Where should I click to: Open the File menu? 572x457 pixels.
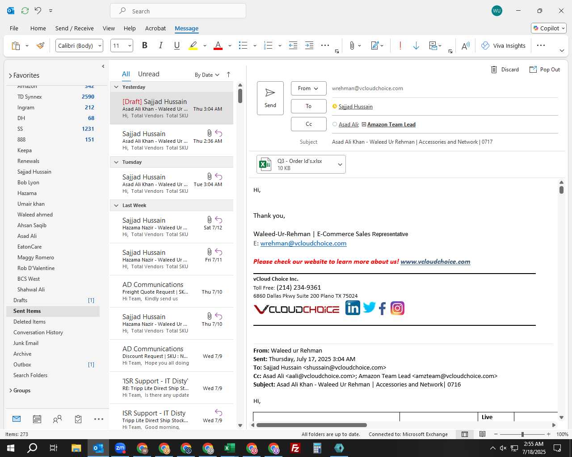click(14, 28)
